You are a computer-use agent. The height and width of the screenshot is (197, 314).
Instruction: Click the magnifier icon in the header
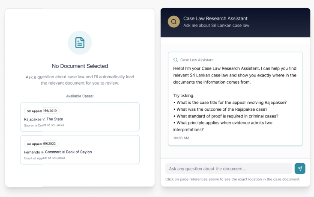pyautogui.click(x=173, y=22)
